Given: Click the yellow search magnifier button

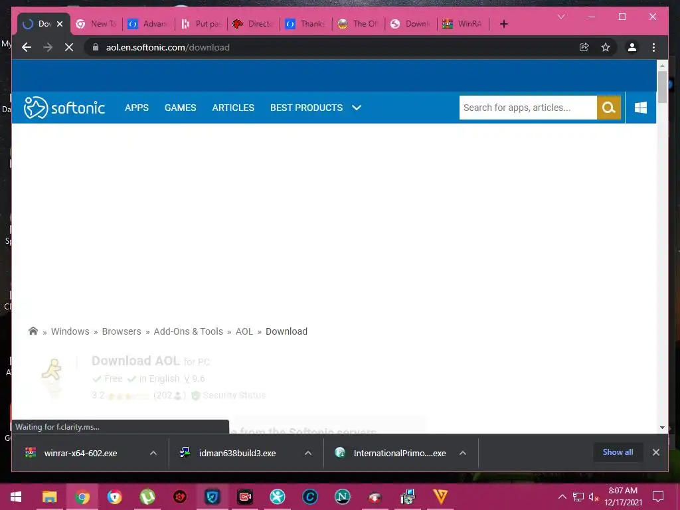Looking at the screenshot, I should coord(608,108).
